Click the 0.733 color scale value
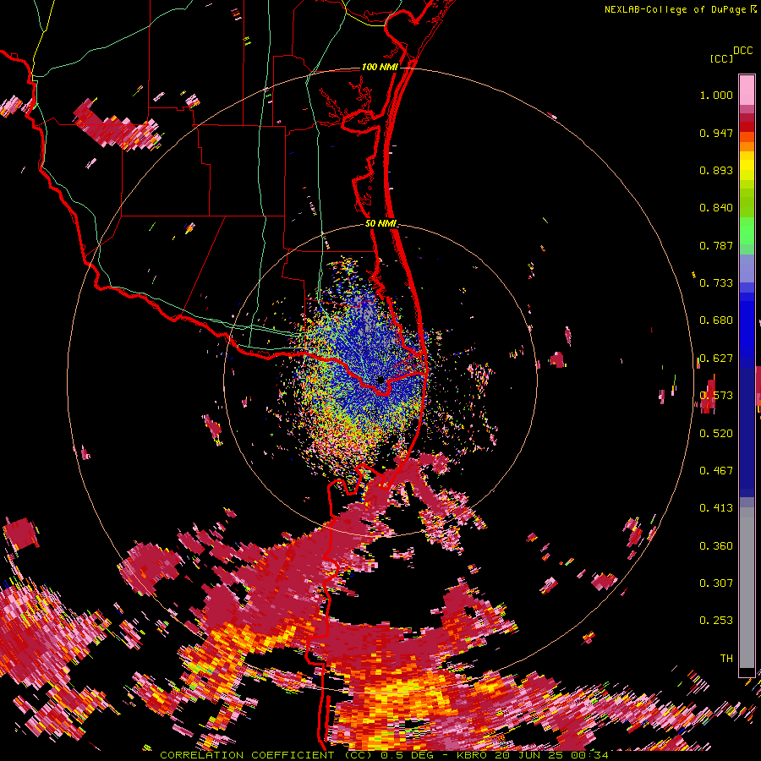The image size is (761, 761). [716, 283]
